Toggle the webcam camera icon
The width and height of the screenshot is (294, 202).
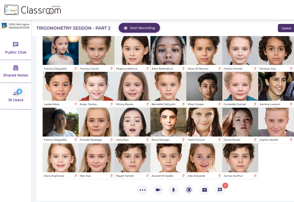click(158, 190)
